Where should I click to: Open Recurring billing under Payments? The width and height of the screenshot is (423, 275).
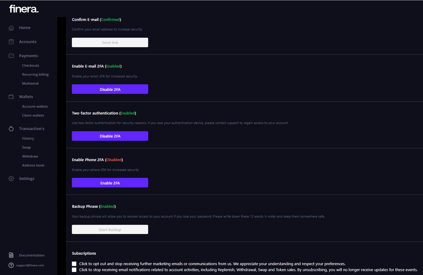[x=35, y=75]
